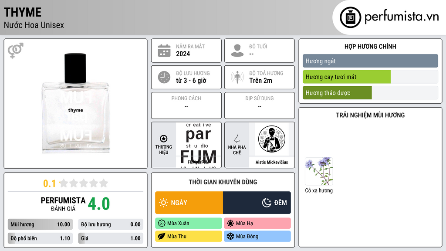The height and width of the screenshot is (251, 446).
Task: Click the star badge icon above Thương hiệu
Action: click(x=164, y=139)
